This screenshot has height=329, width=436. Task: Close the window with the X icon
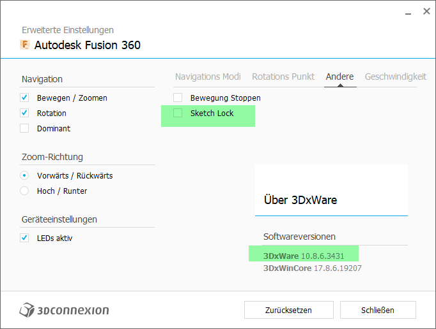(x=426, y=11)
